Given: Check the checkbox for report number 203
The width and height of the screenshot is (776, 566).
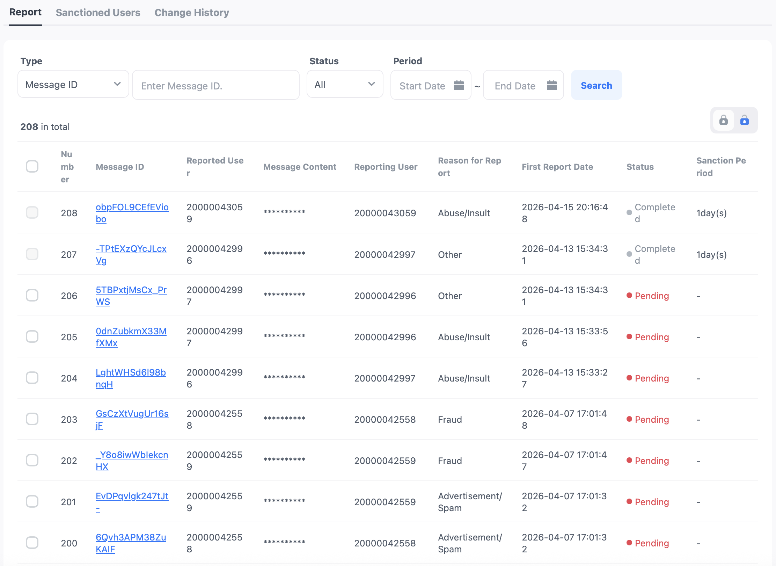Looking at the screenshot, I should point(32,419).
